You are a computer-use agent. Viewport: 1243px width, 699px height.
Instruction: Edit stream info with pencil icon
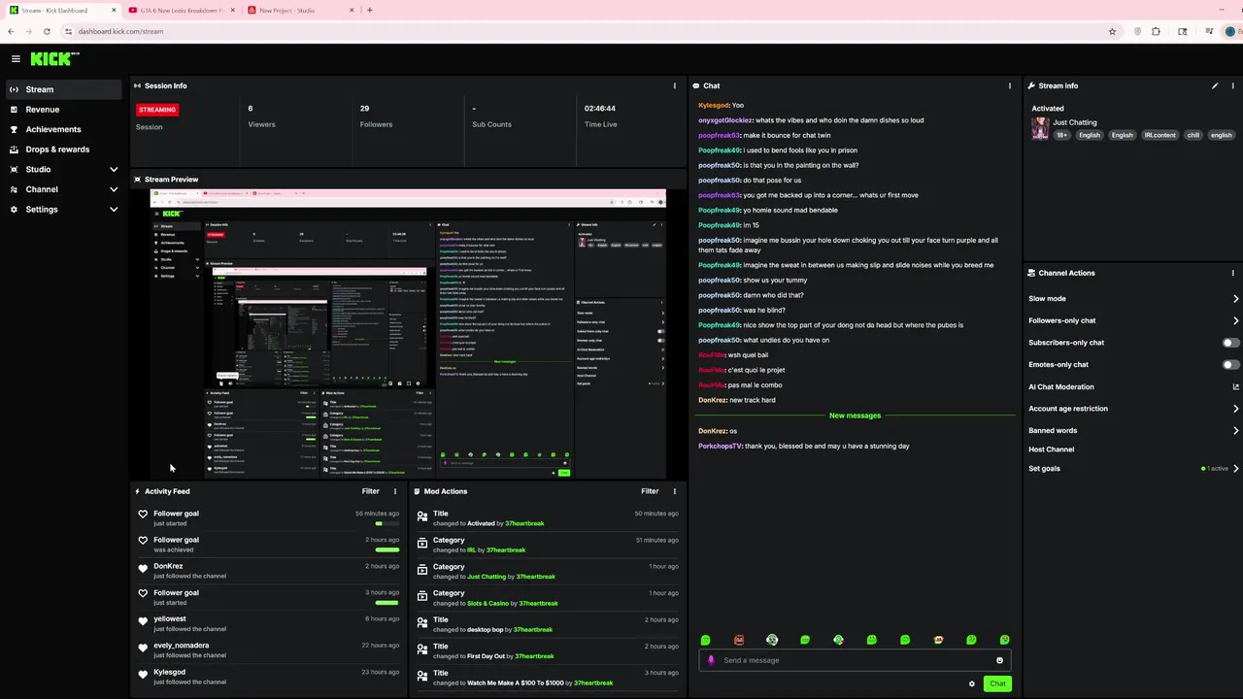pyautogui.click(x=1215, y=85)
